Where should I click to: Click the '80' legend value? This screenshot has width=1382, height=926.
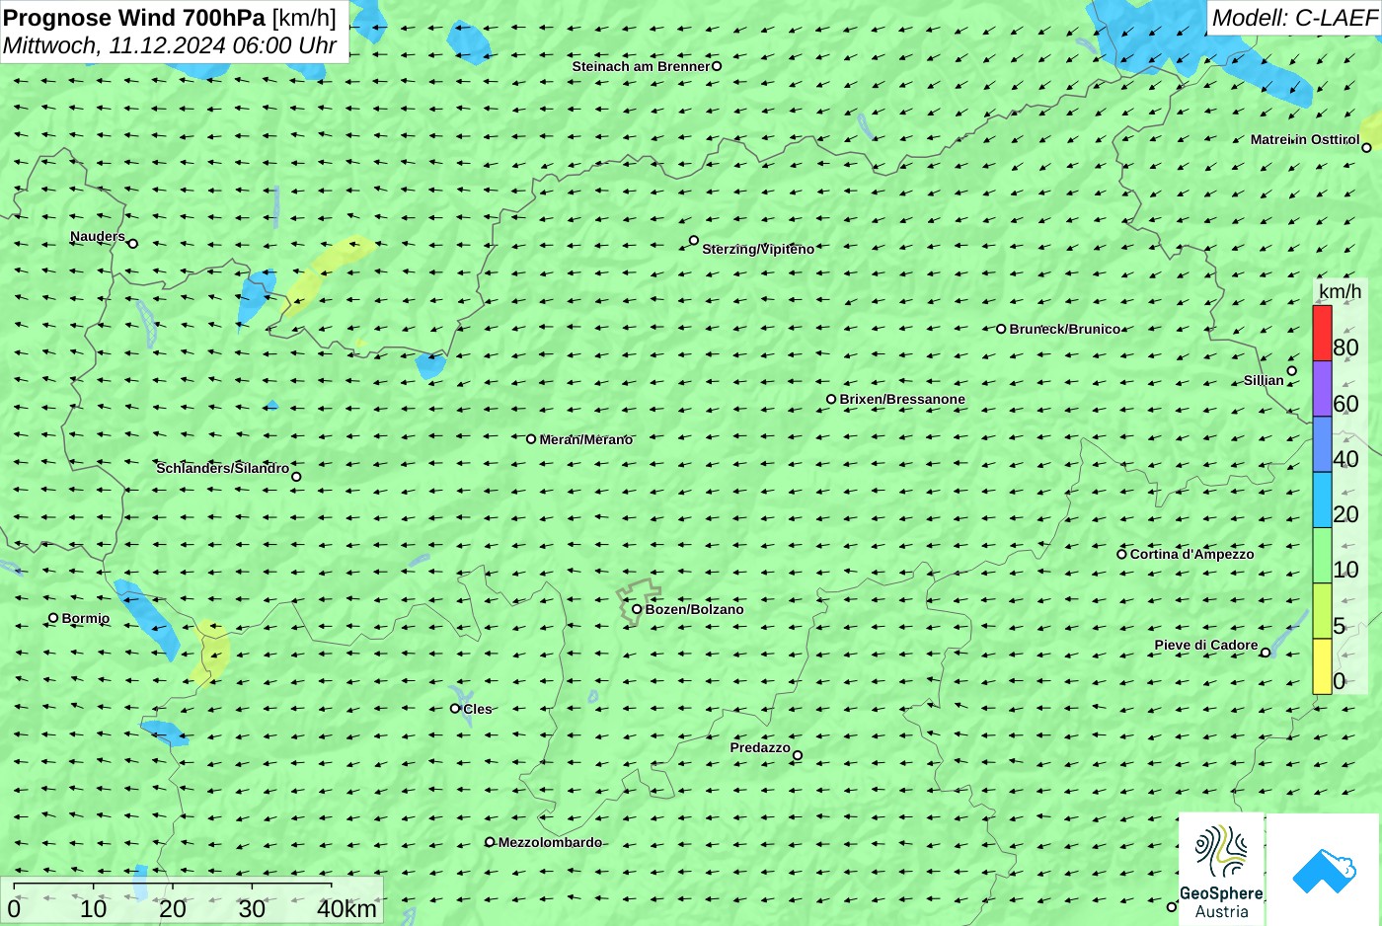1345,347
